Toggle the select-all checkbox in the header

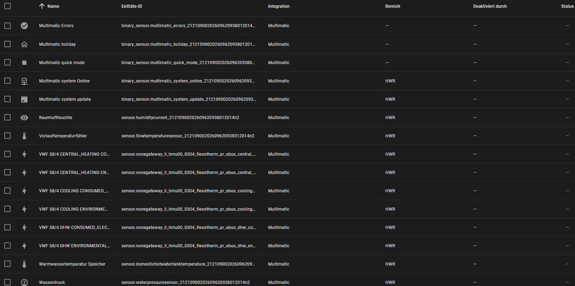pyautogui.click(x=7, y=6)
